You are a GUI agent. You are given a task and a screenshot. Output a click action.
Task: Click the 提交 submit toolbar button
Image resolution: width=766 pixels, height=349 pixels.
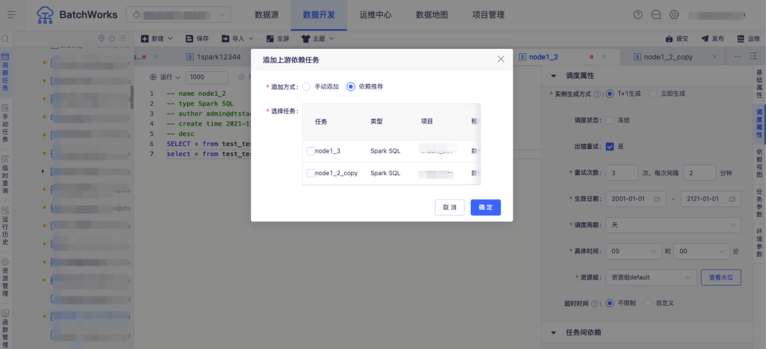point(677,38)
